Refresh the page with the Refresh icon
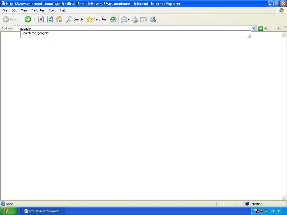This screenshot has width=287, height=215. (50, 19)
